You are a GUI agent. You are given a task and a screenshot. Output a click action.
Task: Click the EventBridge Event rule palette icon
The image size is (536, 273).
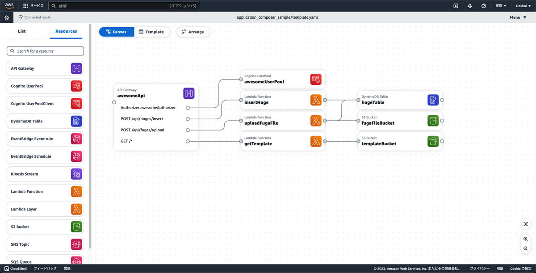click(x=76, y=139)
